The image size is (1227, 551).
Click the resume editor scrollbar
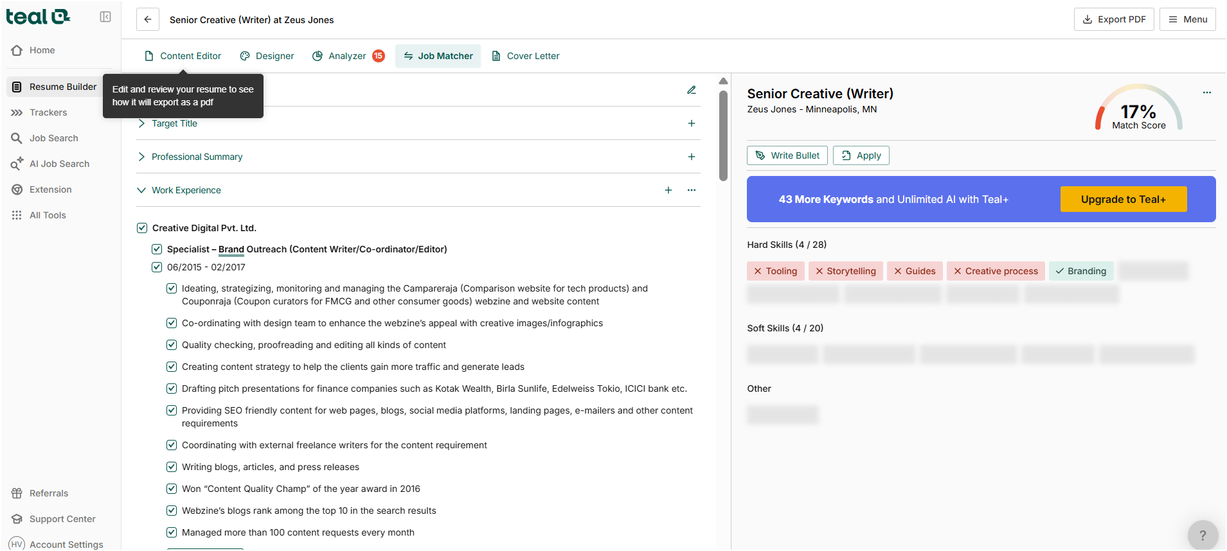point(723,135)
